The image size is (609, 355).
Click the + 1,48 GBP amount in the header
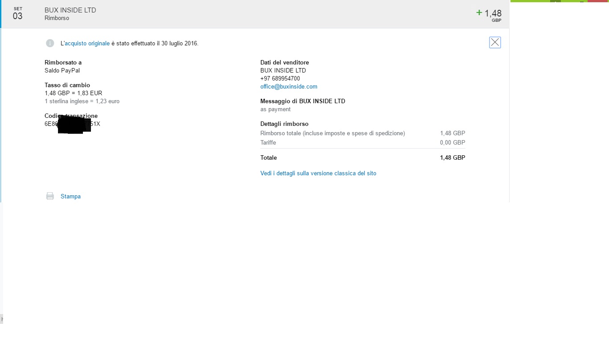(x=489, y=14)
